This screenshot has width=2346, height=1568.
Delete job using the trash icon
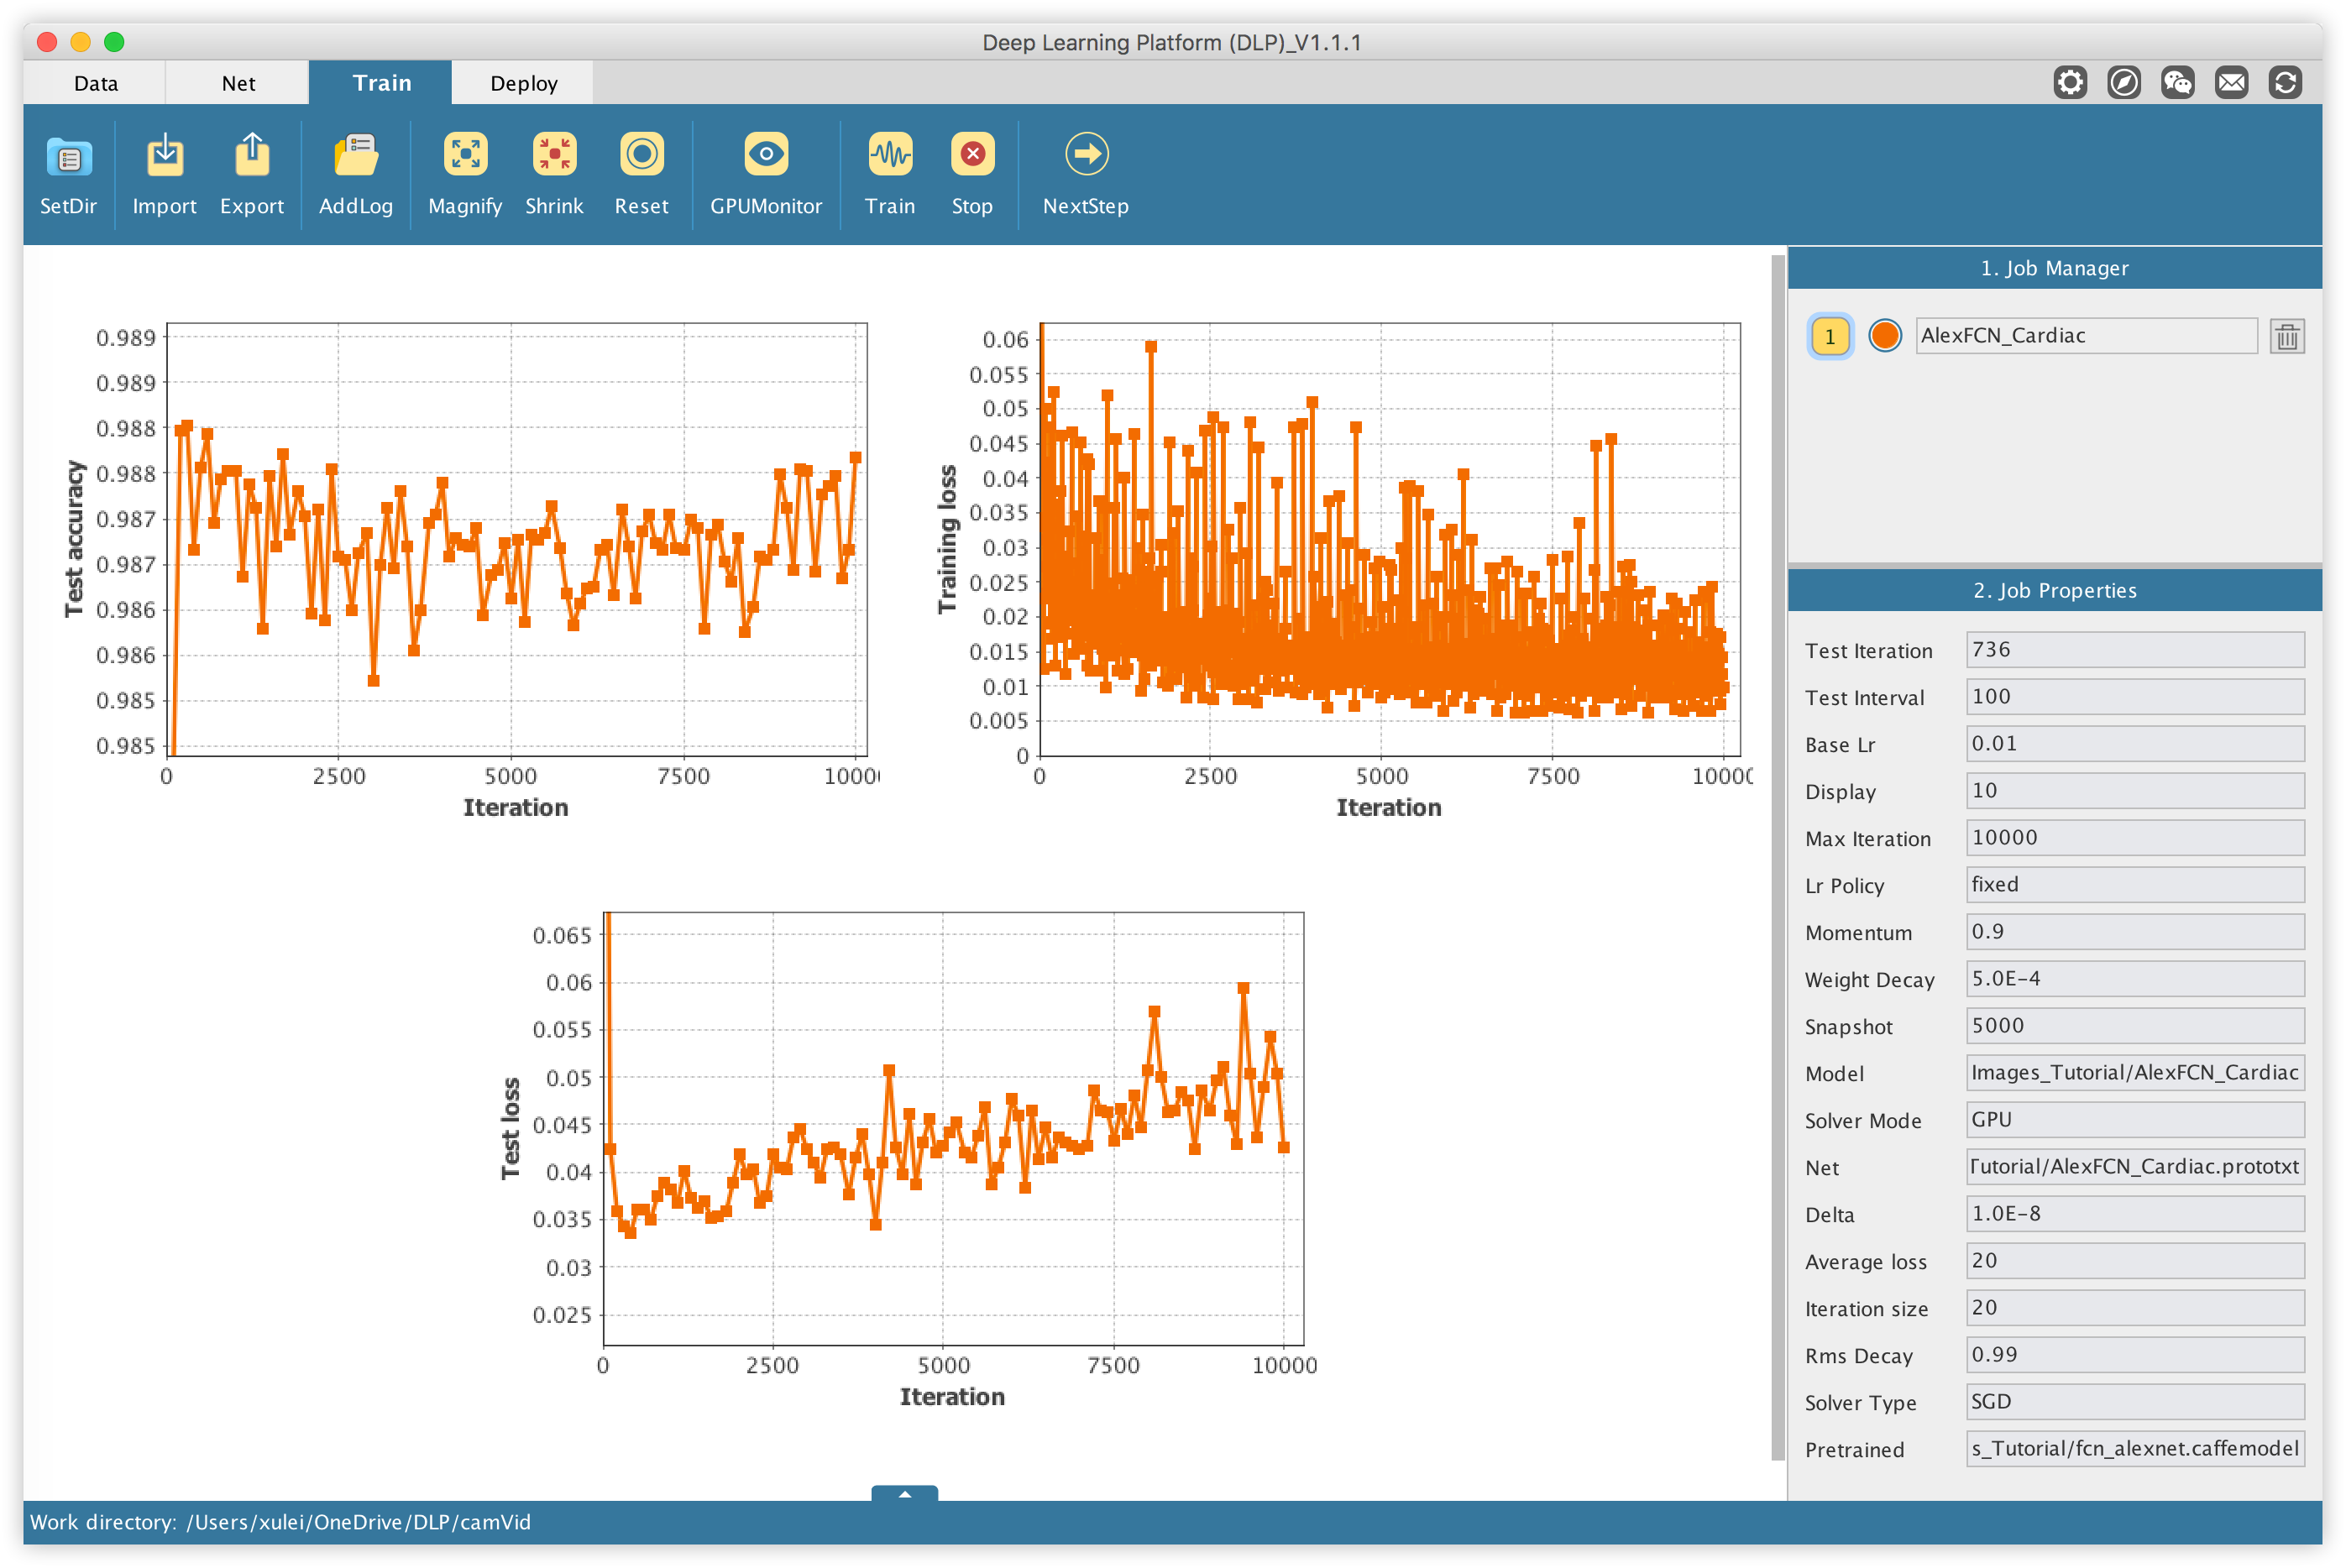click(2287, 336)
